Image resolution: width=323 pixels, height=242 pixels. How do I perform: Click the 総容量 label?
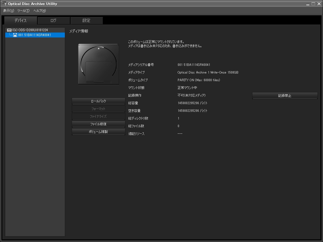click(133, 103)
